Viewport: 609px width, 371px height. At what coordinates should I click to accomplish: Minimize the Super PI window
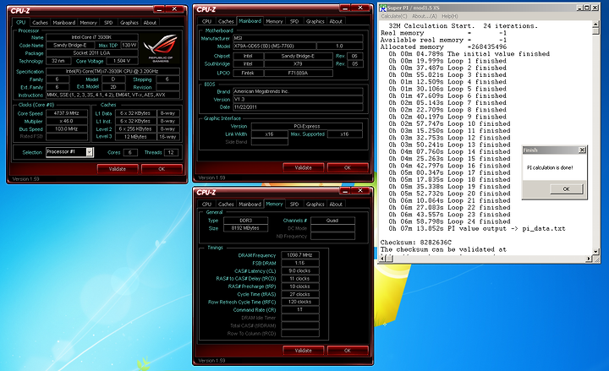(x=579, y=8)
